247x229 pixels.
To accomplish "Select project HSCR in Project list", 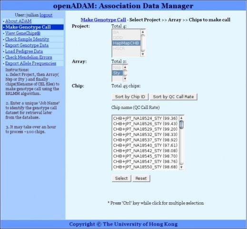I will [126, 49].
